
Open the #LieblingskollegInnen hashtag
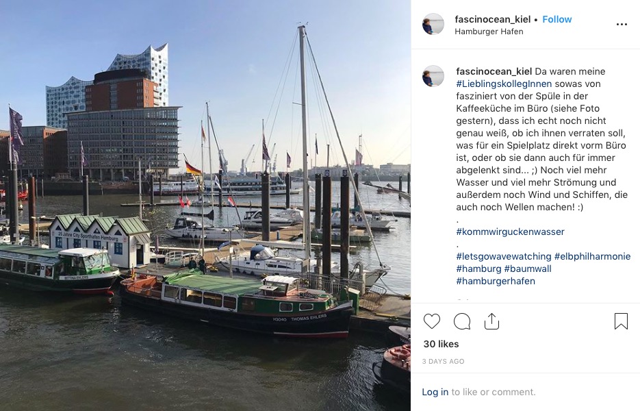point(504,84)
